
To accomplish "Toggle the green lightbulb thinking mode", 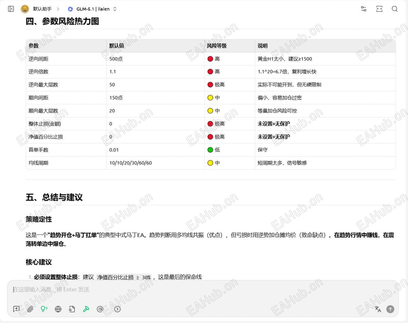I will click(44, 309).
